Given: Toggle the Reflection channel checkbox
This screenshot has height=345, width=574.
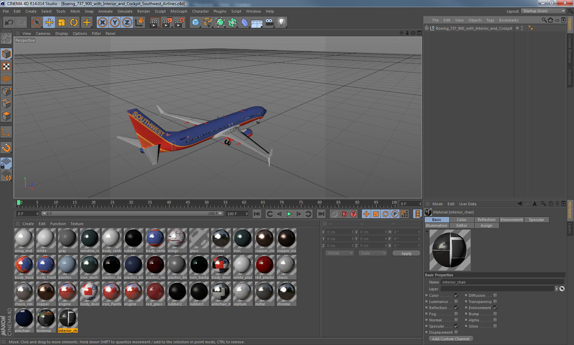Looking at the screenshot, I should click(456, 308).
